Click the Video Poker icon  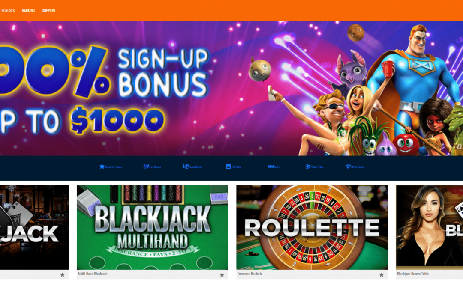pos(308,166)
